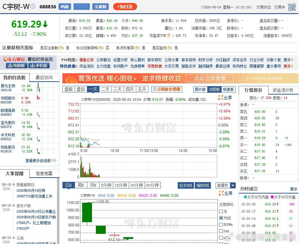Open 皖维高新 mini trend chart
This screenshot has height=244, width=299.
coord(39,114)
